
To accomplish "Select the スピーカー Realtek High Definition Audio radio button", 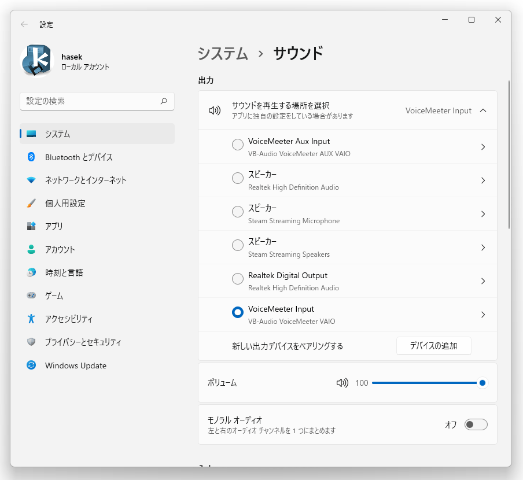I will (237, 178).
